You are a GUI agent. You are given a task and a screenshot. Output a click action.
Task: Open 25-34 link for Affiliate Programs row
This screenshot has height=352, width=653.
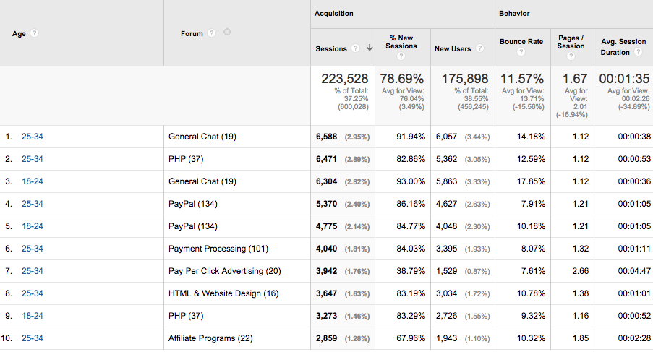pyautogui.click(x=33, y=338)
